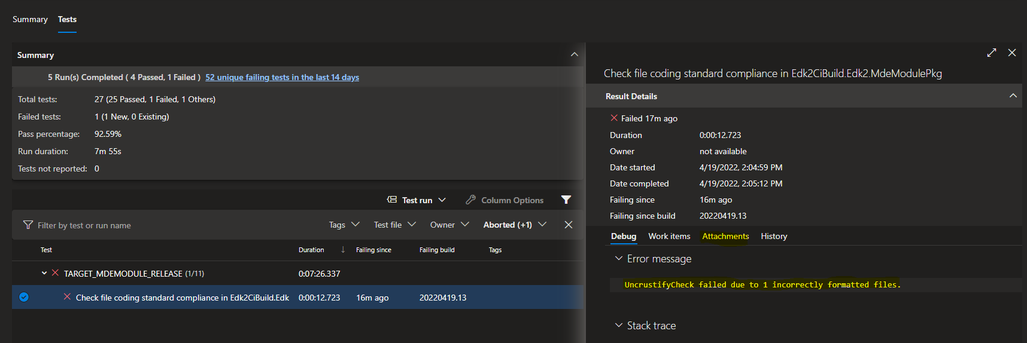Expand the Stack trace section
Image resolution: width=1027 pixels, height=343 pixels.
coord(619,326)
